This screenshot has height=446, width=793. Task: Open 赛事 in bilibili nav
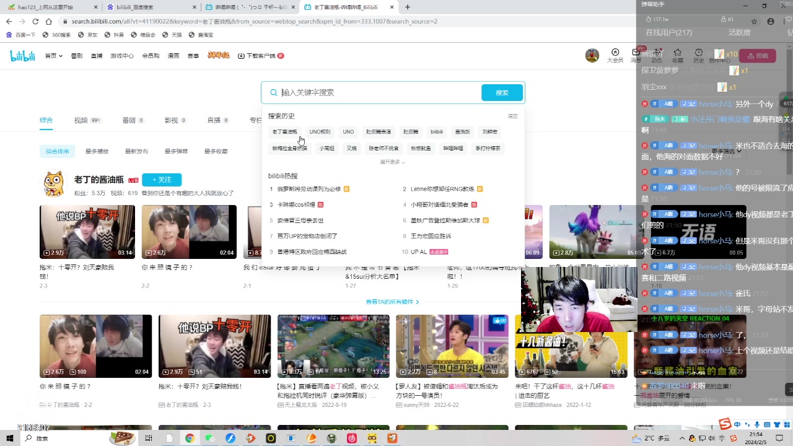pos(193,56)
